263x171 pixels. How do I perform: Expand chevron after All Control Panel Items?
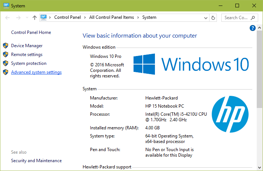point(138,17)
